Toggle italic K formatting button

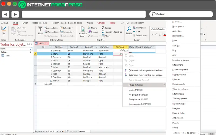click(x=157, y=34)
